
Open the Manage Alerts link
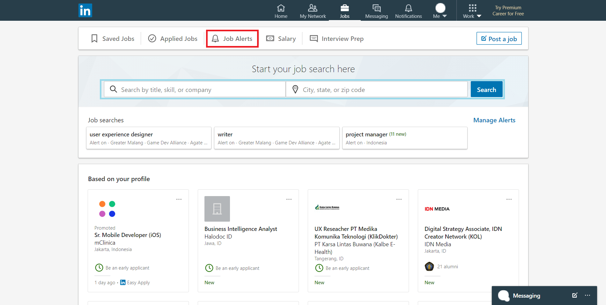click(x=494, y=120)
